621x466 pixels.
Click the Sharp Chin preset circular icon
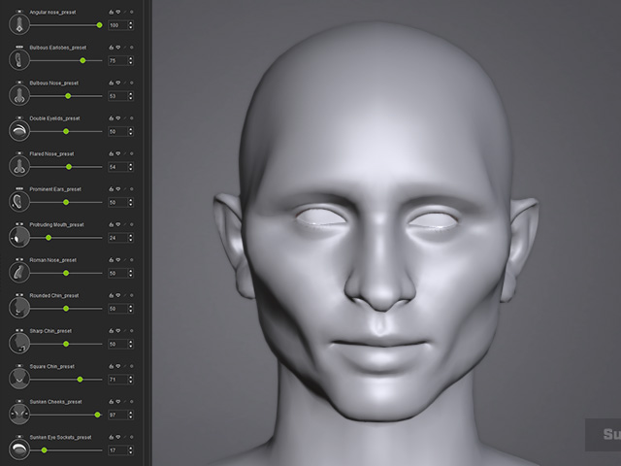[19, 344]
